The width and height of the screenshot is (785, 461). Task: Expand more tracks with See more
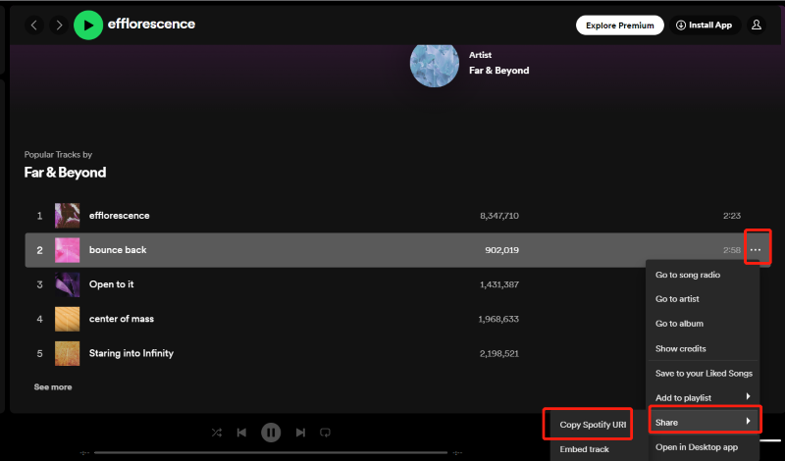click(53, 386)
